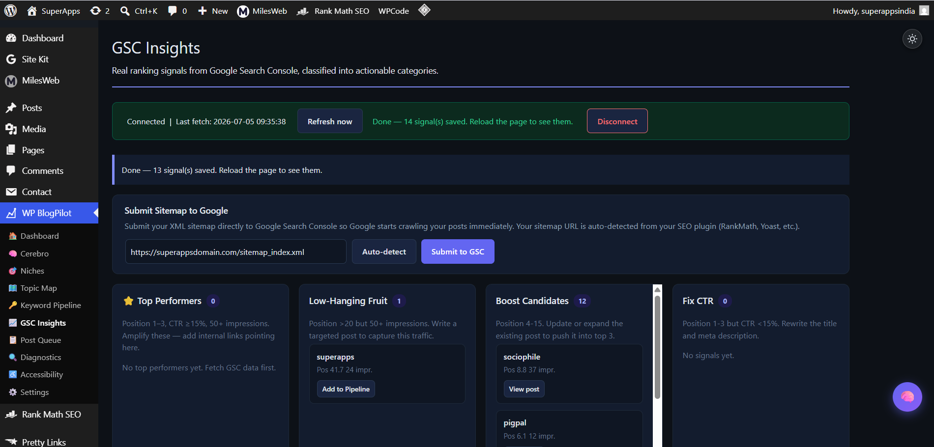Image resolution: width=934 pixels, height=447 pixels.
Task: Click the 'pigpal' keyword text
Action: (515, 423)
